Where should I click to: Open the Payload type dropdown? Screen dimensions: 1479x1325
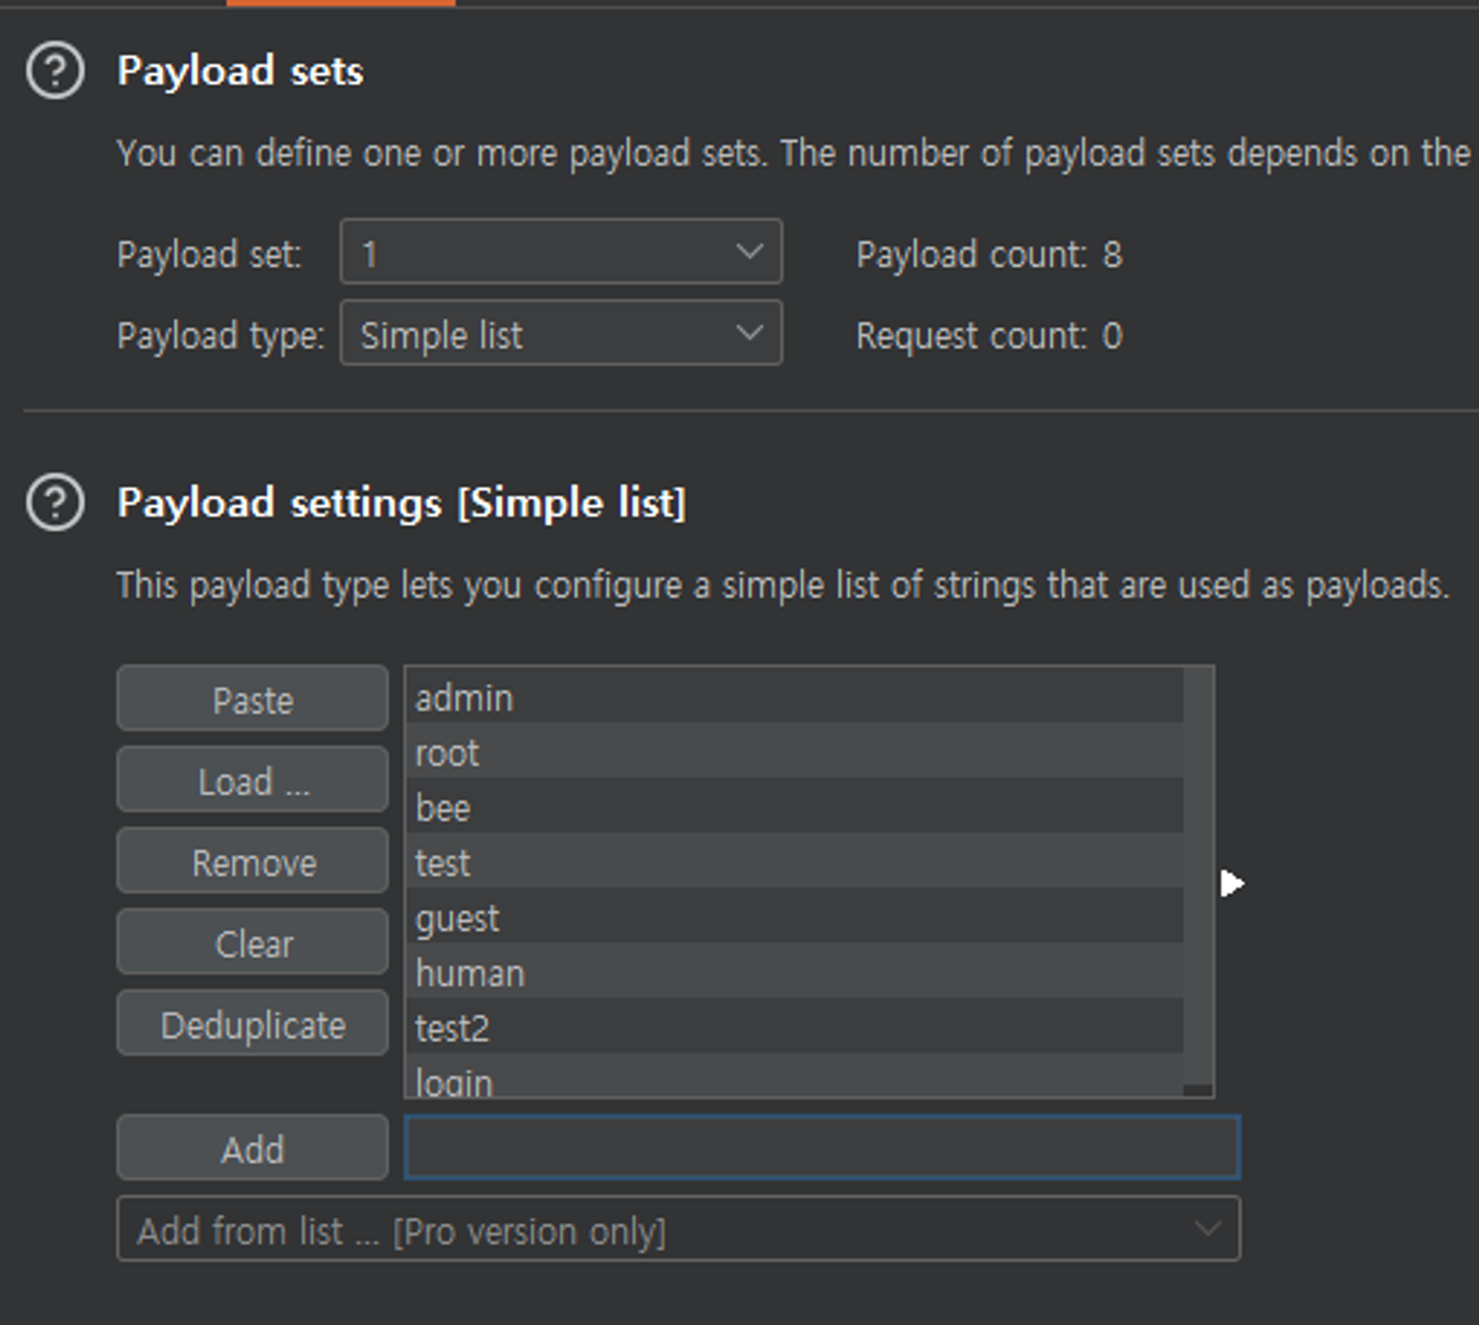pos(561,333)
